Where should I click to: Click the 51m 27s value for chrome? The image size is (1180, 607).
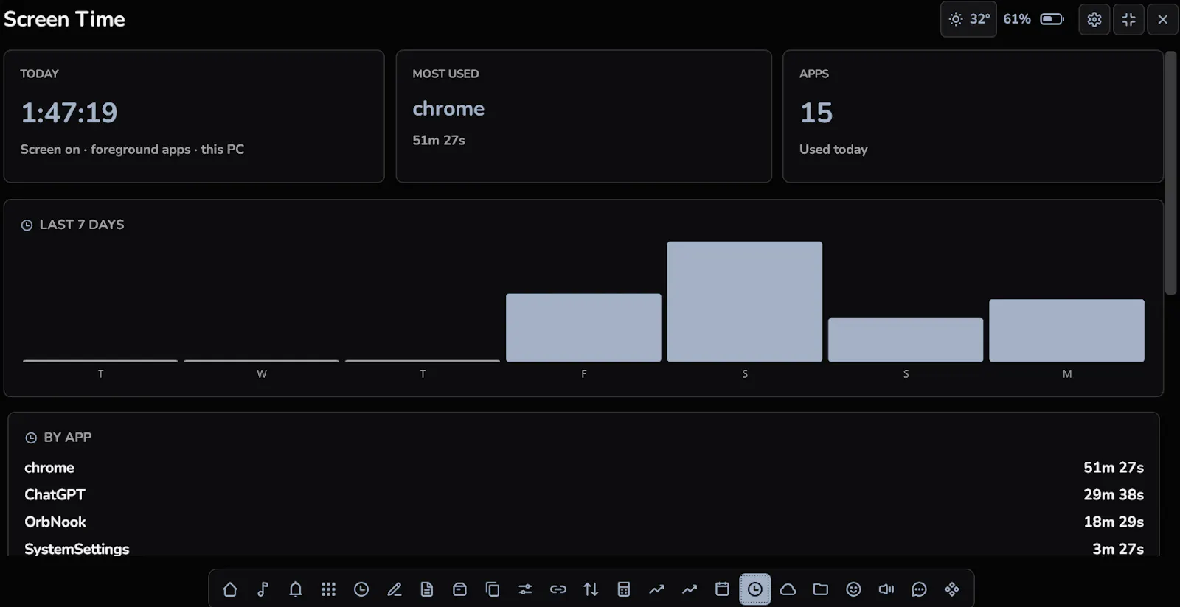point(1114,468)
